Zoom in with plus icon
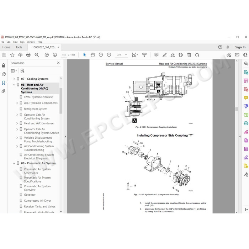The image size is (249, 249). [109, 55]
